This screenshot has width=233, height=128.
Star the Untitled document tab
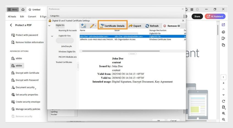click(30, 10)
